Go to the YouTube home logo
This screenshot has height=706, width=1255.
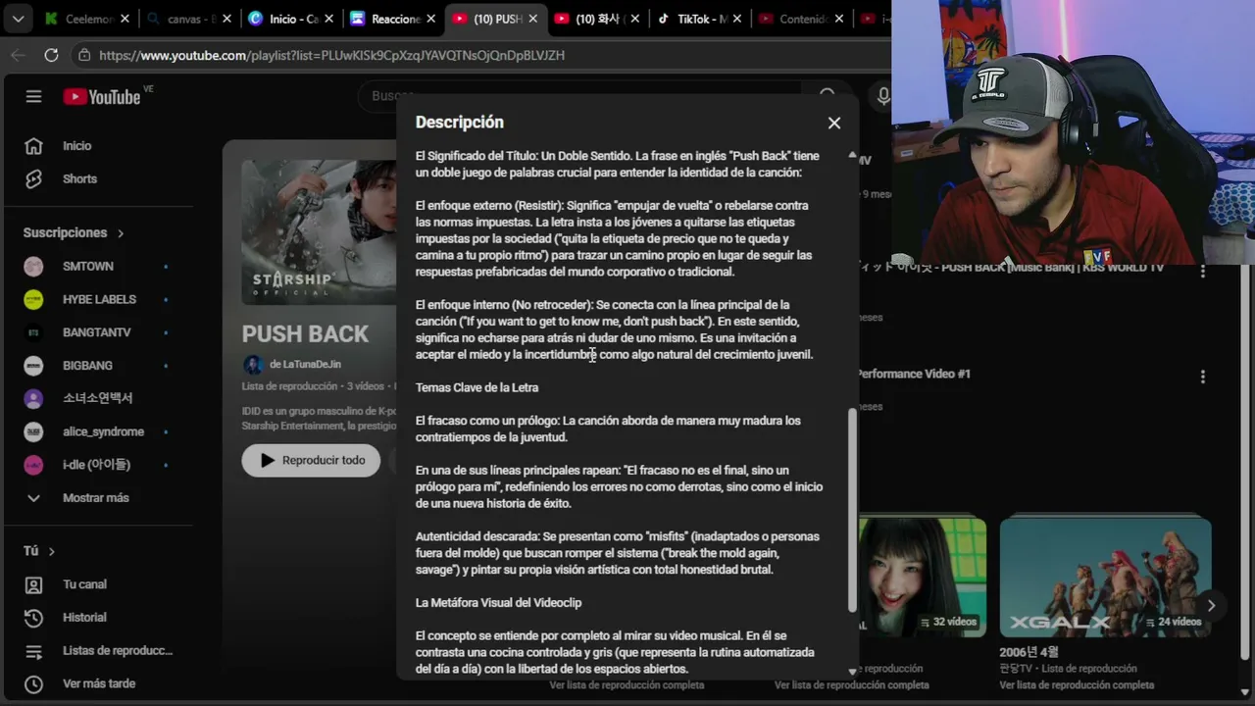click(102, 96)
